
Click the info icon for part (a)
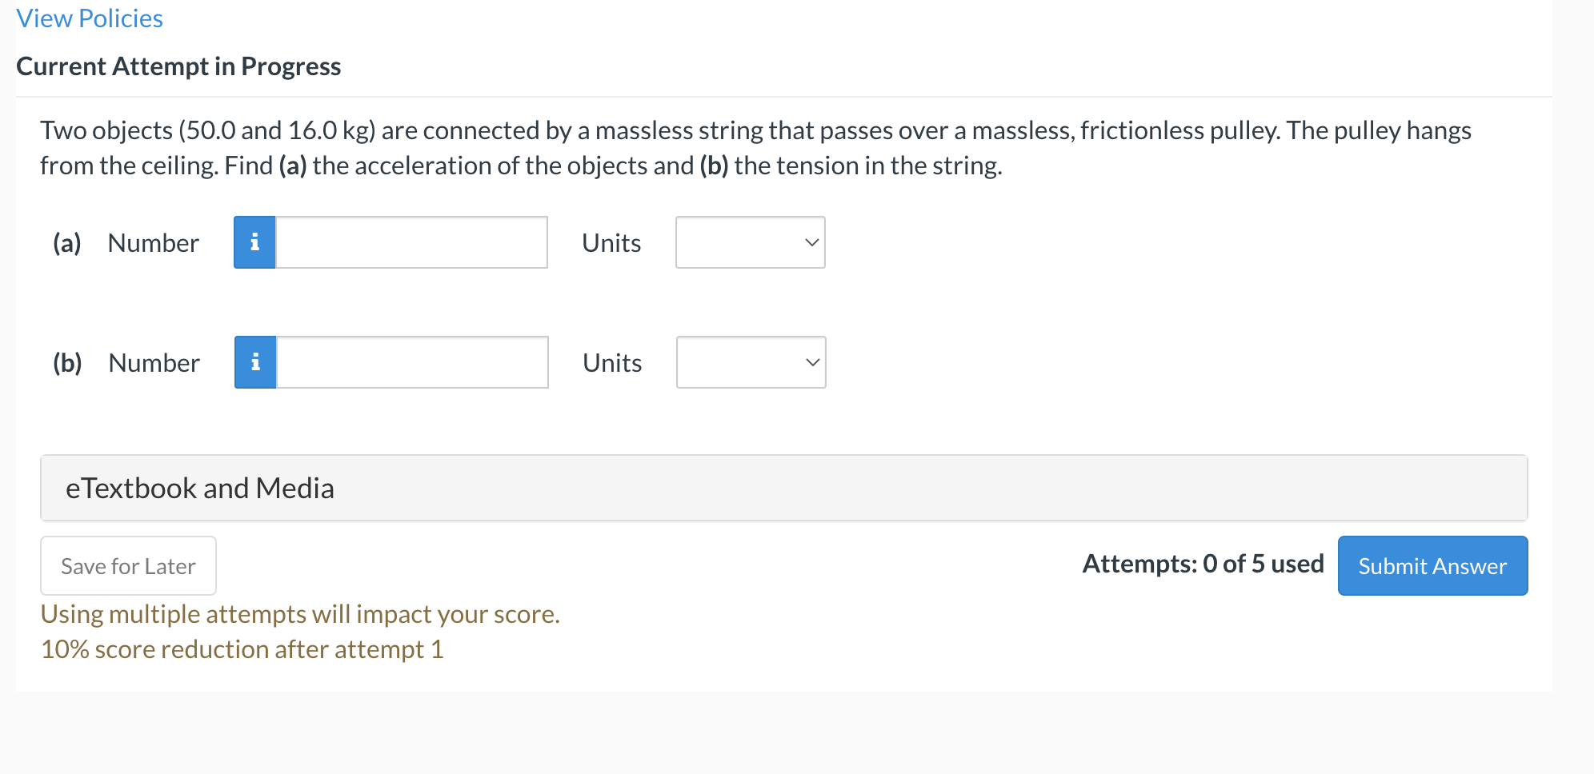(254, 242)
